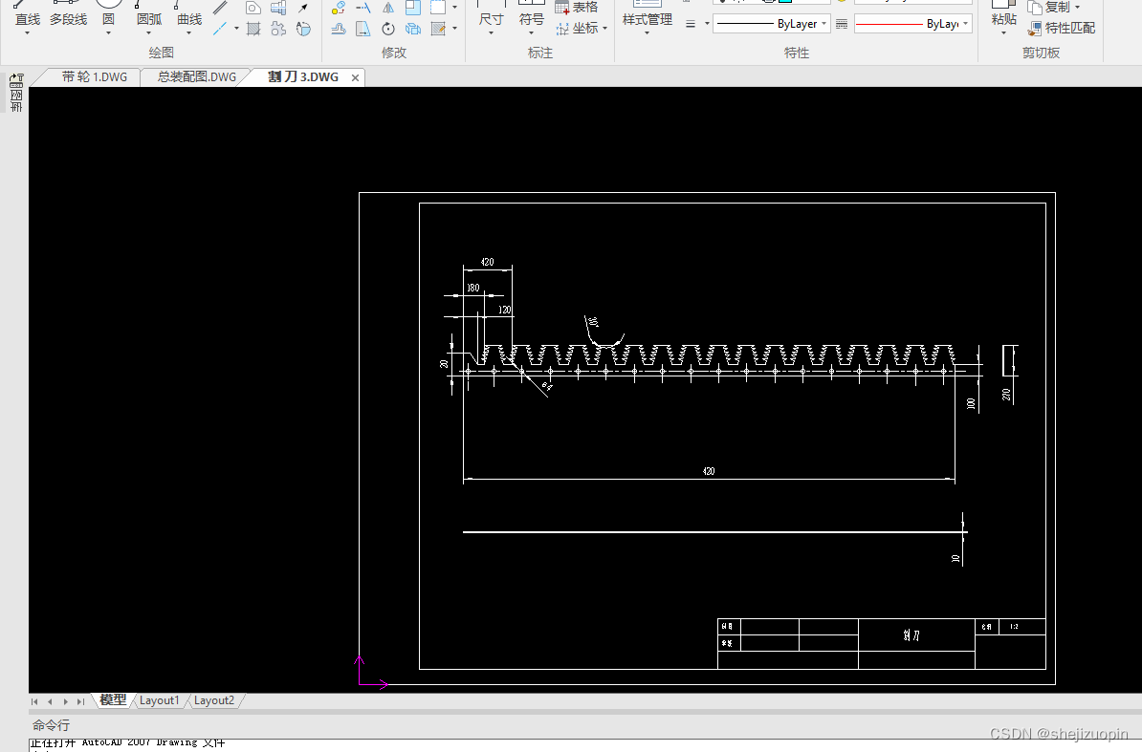This screenshot has width=1142, height=752.
Task: Click the 样式管理 (style manager) button
Action: 647,19
